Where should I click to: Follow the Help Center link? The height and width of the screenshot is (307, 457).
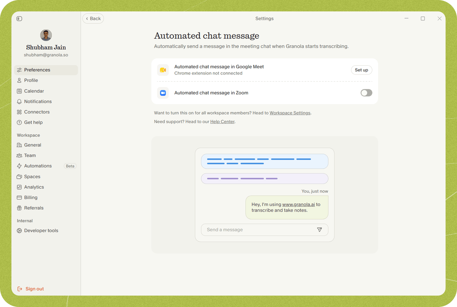point(222,122)
